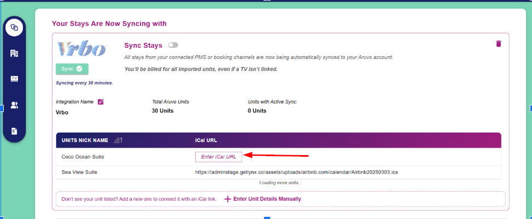Delete the Vrbo integration with trash icon

point(499,44)
